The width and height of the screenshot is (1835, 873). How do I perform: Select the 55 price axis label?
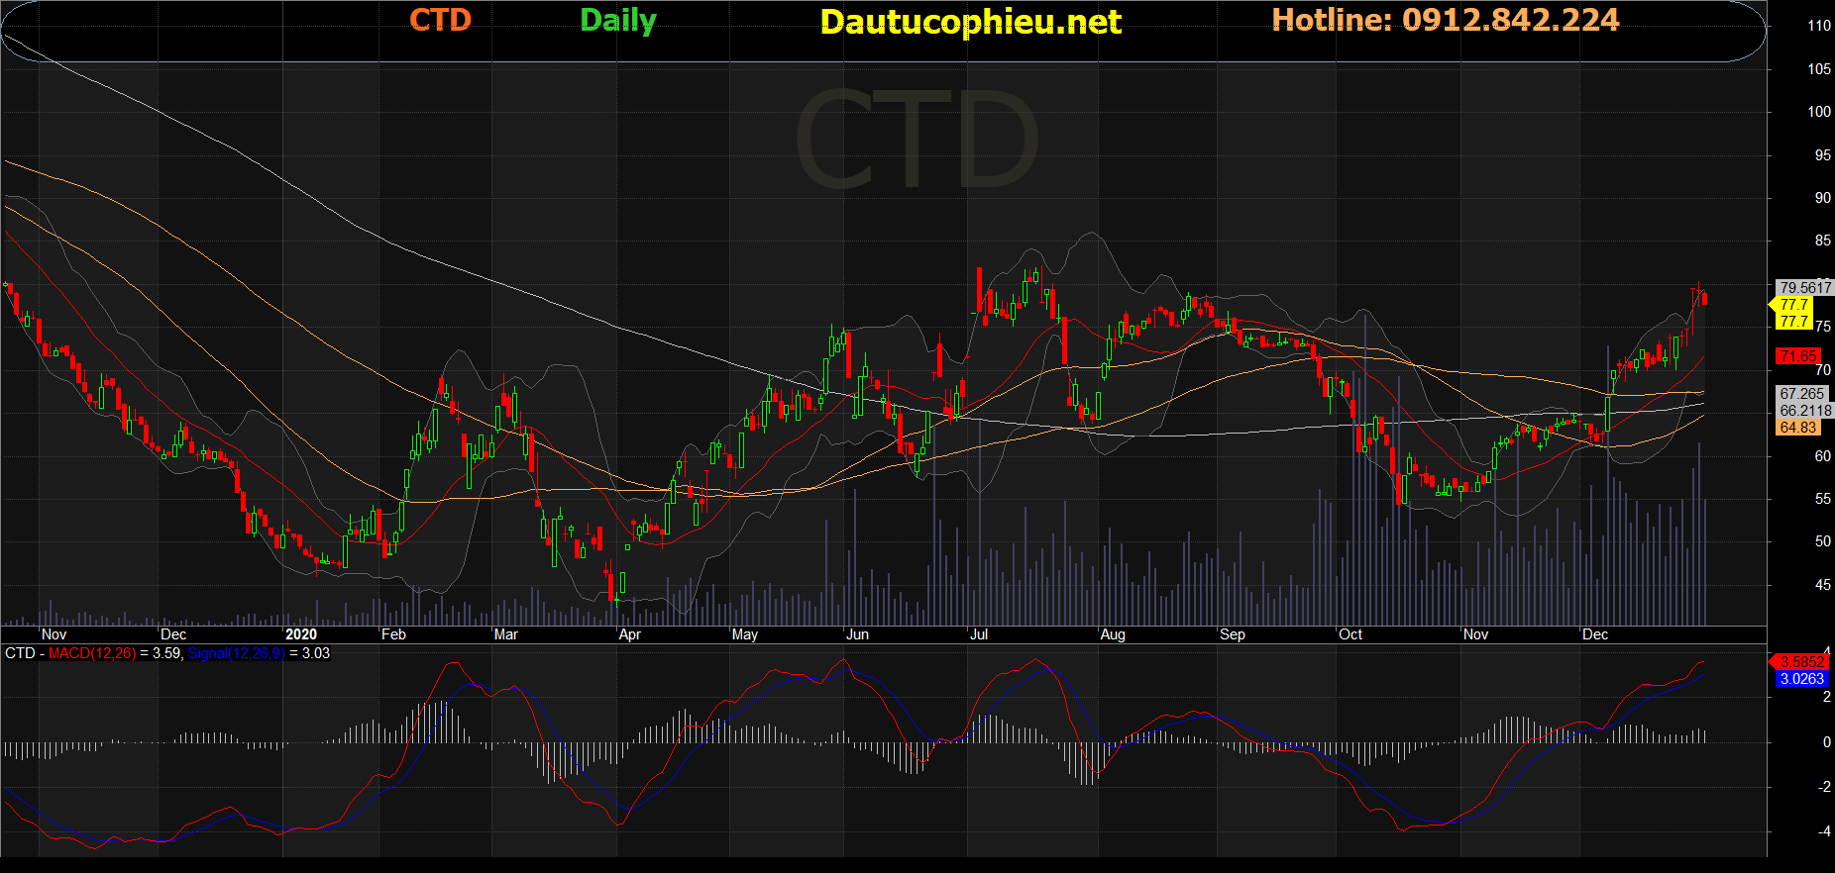coord(1823,499)
